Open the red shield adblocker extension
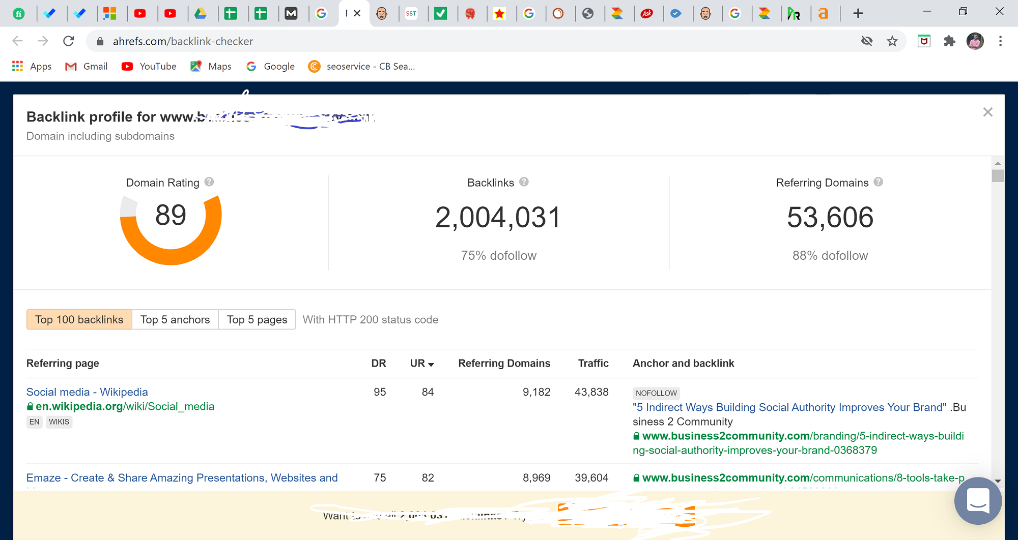Viewport: 1018px width, 540px height. tap(924, 41)
